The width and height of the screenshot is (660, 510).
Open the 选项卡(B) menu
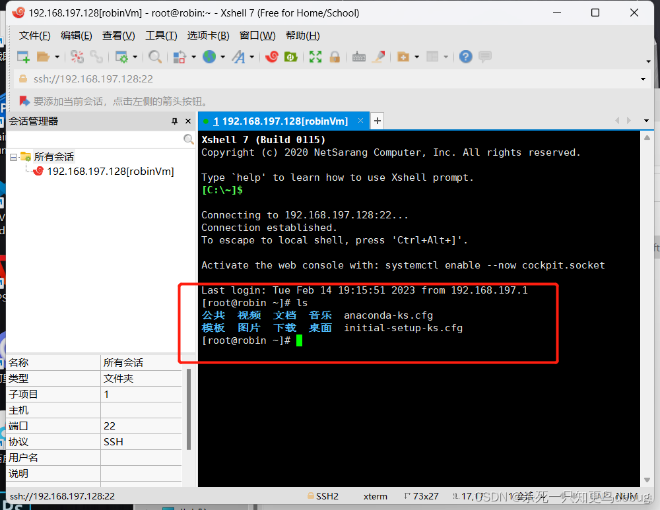(209, 36)
